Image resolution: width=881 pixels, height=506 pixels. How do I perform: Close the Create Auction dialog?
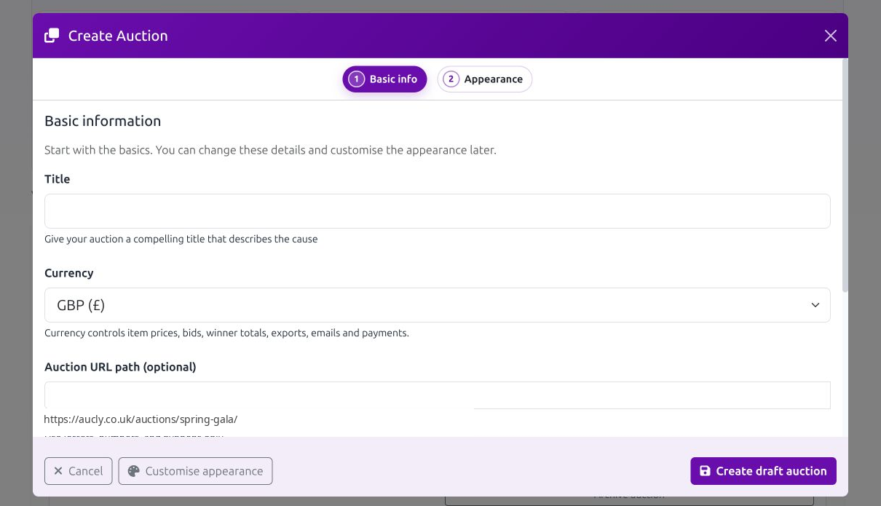click(x=830, y=36)
